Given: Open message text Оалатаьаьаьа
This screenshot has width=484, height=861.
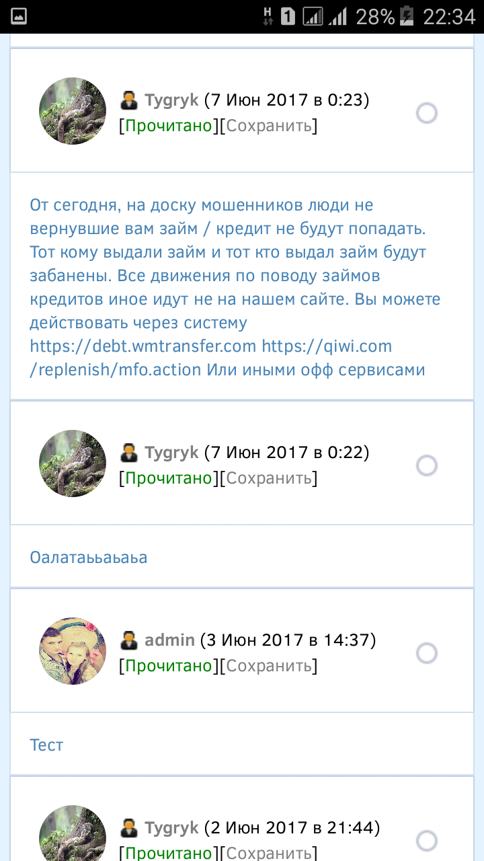Looking at the screenshot, I should click(x=89, y=558).
